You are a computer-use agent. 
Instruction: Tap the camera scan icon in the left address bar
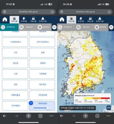click(x=5, y=12)
